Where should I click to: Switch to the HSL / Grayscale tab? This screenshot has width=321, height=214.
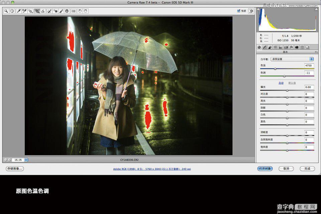click(275, 47)
